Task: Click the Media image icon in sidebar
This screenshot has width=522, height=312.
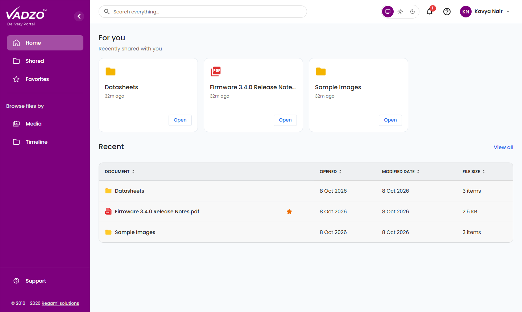Action: tap(16, 124)
